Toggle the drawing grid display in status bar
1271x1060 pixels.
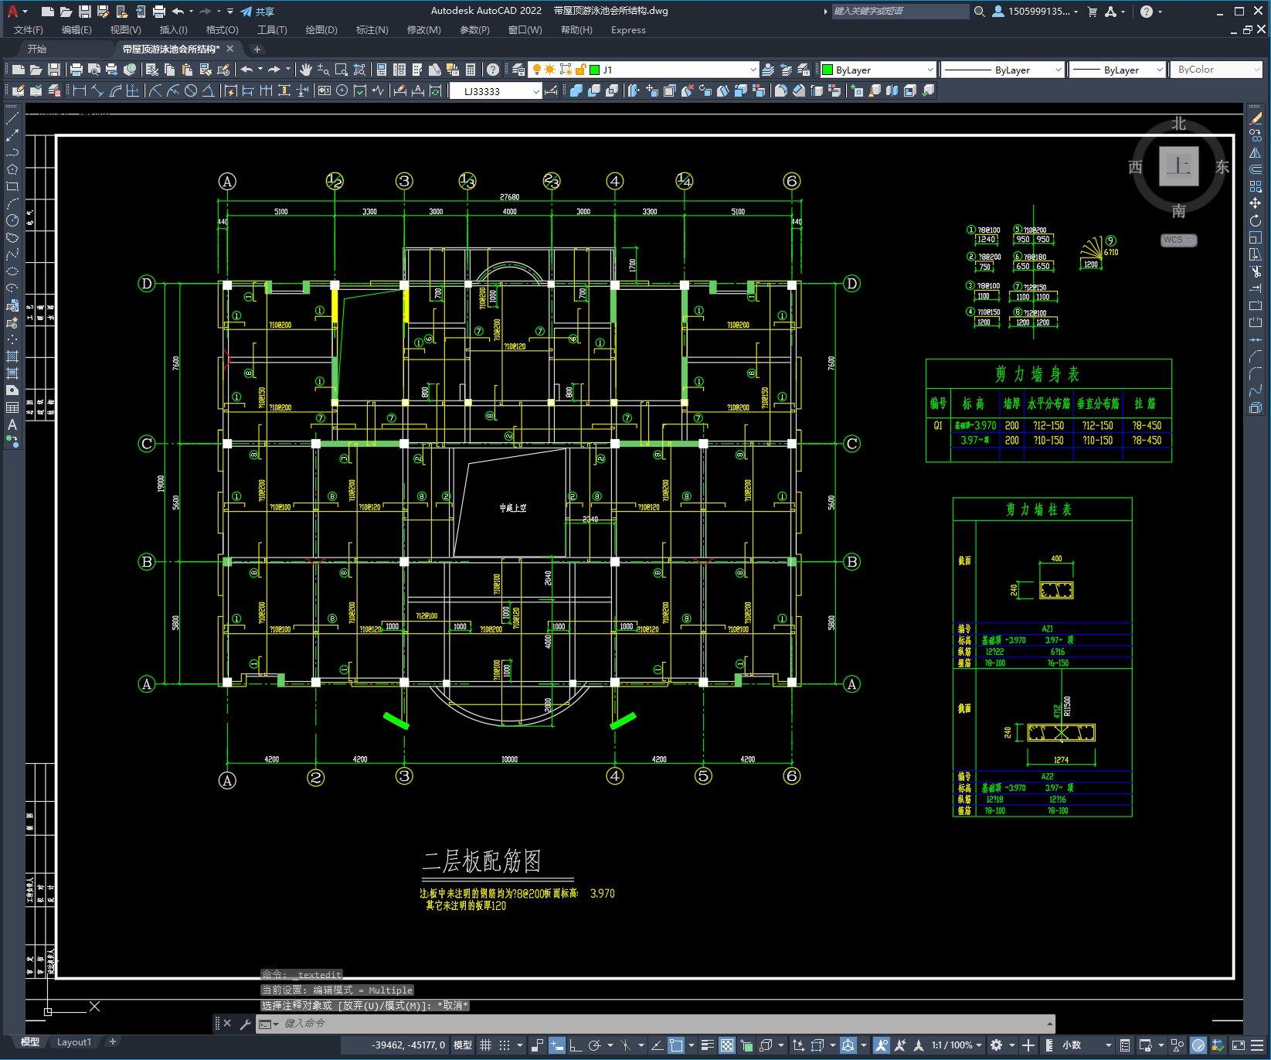click(x=485, y=1045)
